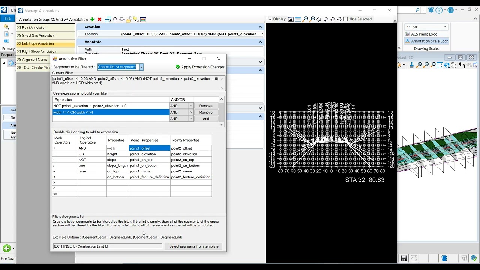Click the copy-windows icon beside the red X
Image resolution: width=480 pixels, height=270 pixels.
tap(108, 19)
